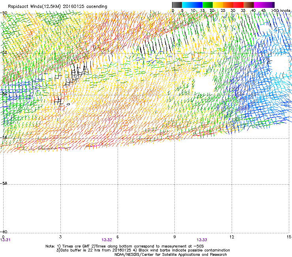Click the '6' longitude axis label
The width and height of the screenshot is (292, 257).
coord(118,237)
